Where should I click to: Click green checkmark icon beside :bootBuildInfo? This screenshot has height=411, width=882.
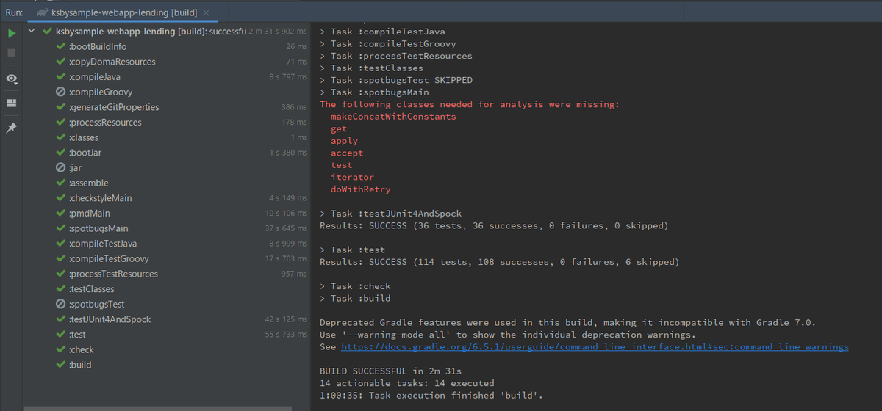pyautogui.click(x=62, y=47)
